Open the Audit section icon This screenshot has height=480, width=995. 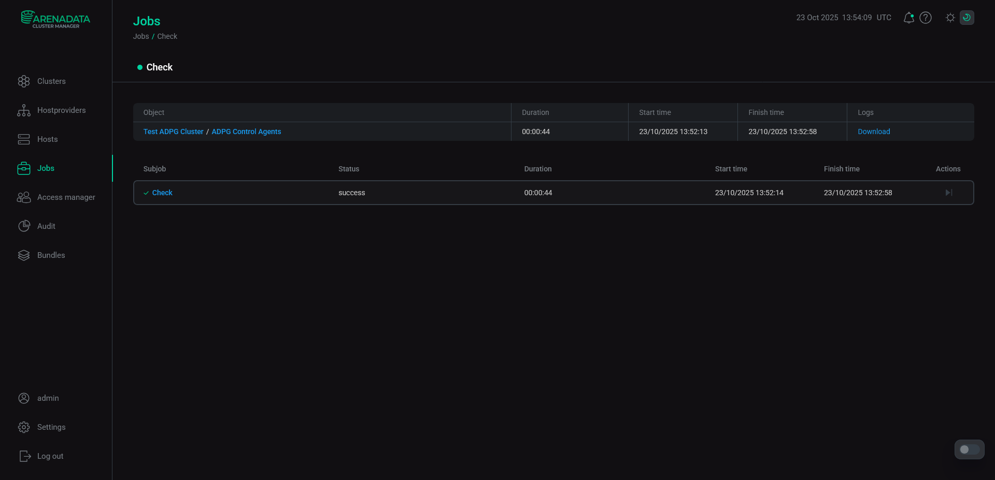click(24, 226)
